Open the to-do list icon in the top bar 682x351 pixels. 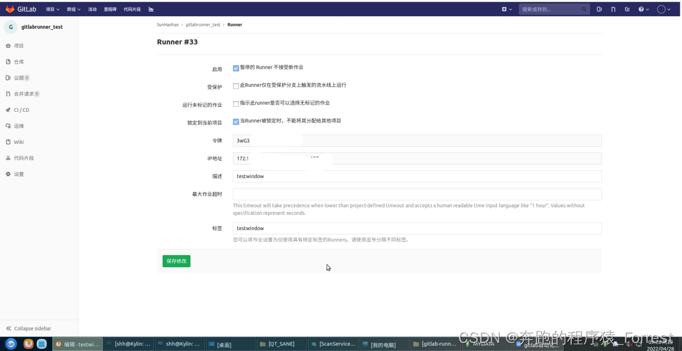tap(627, 9)
